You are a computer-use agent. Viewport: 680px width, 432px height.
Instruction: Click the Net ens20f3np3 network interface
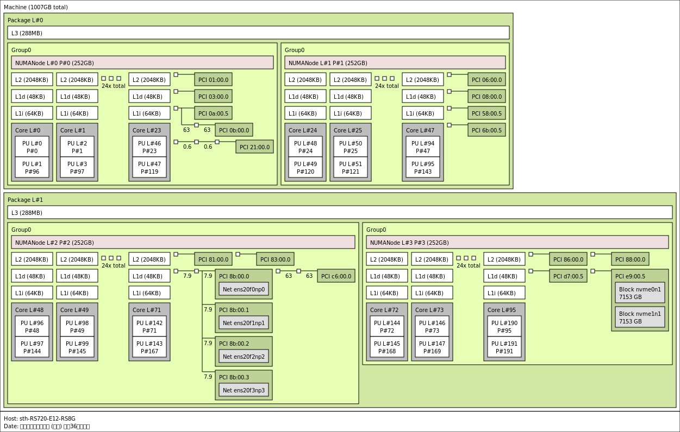(x=244, y=390)
